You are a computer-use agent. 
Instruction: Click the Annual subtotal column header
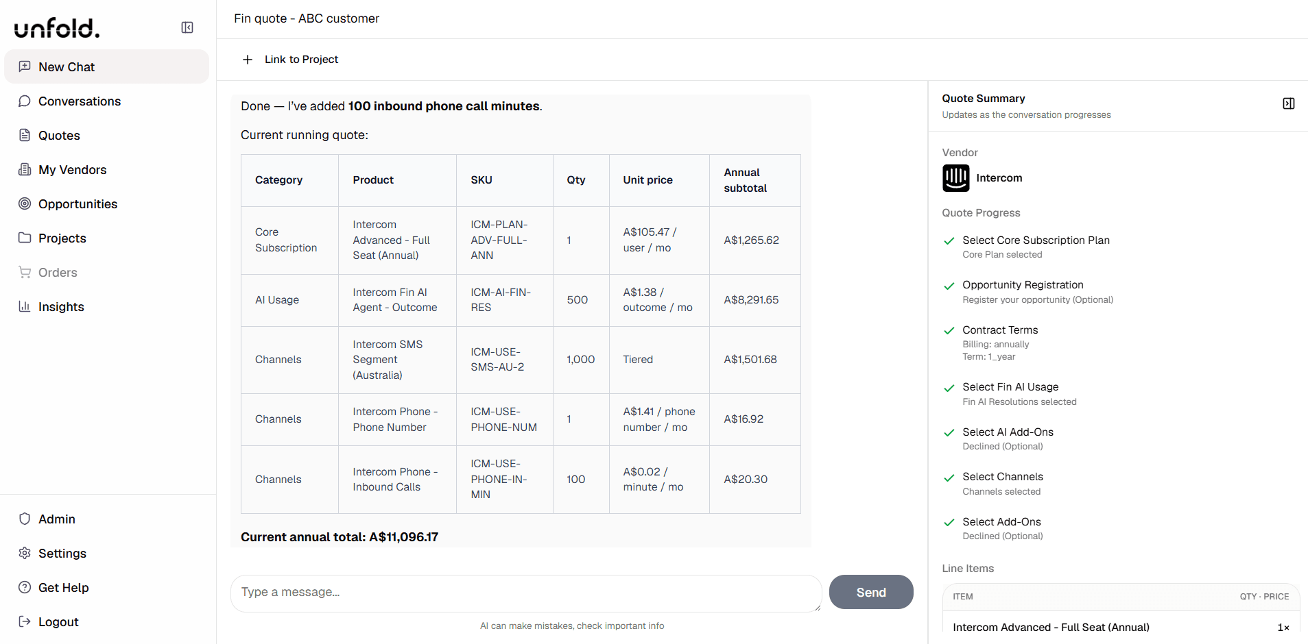[x=754, y=180]
